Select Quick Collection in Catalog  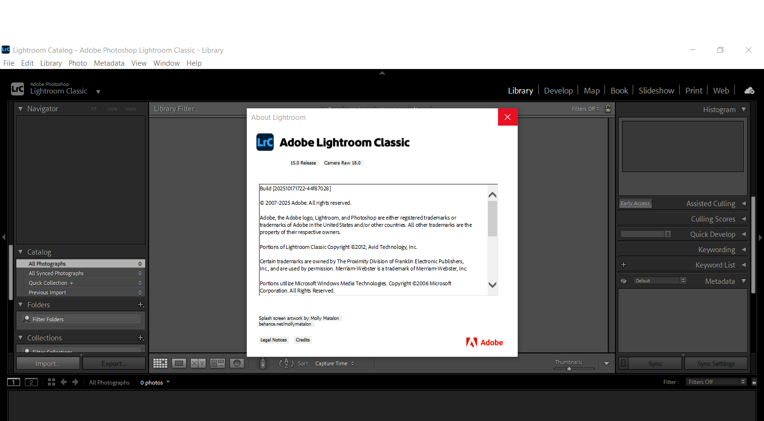pyautogui.click(x=81, y=283)
